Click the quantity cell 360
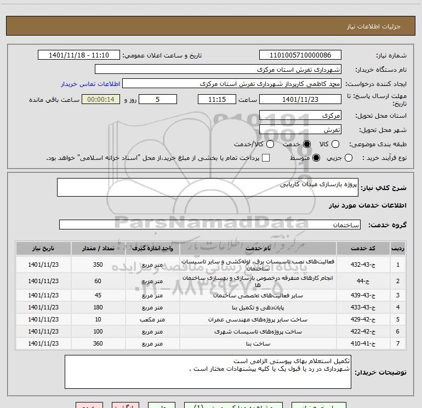 coord(98,343)
